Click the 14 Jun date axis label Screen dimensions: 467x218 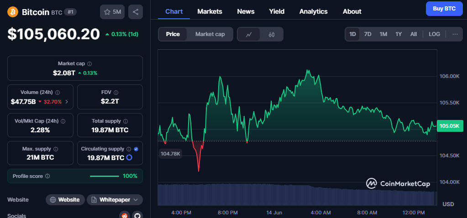tap(274, 213)
